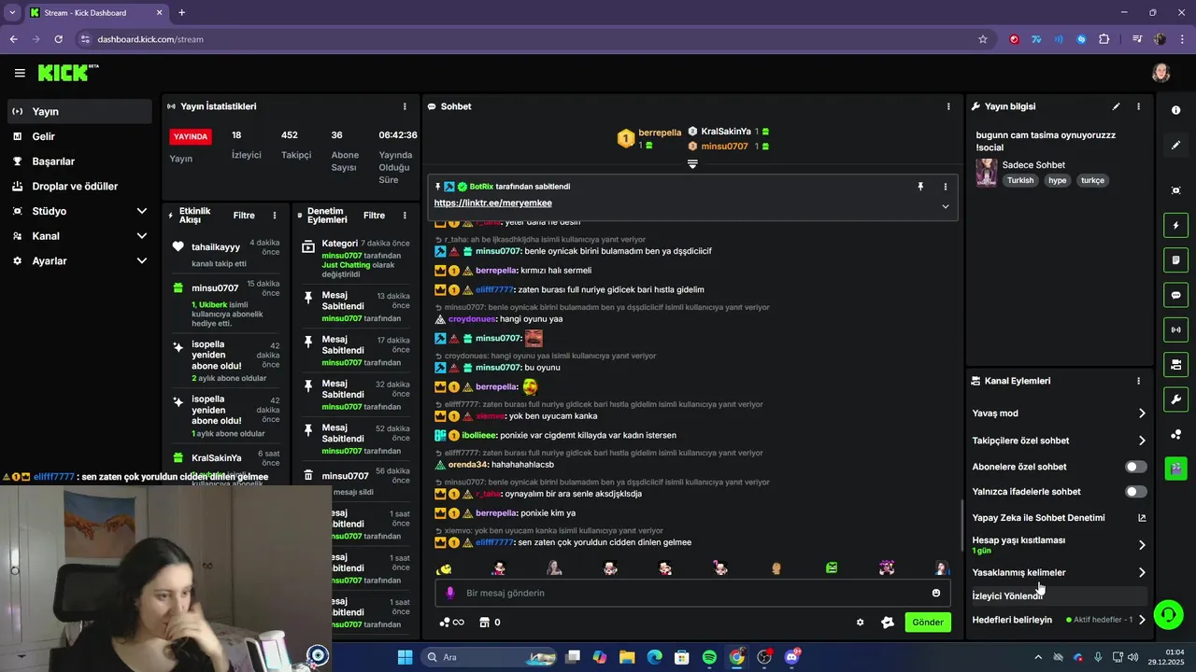Click the broadcast signal icon in right toolbar
This screenshot has height=672, width=1196.
tap(1175, 329)
